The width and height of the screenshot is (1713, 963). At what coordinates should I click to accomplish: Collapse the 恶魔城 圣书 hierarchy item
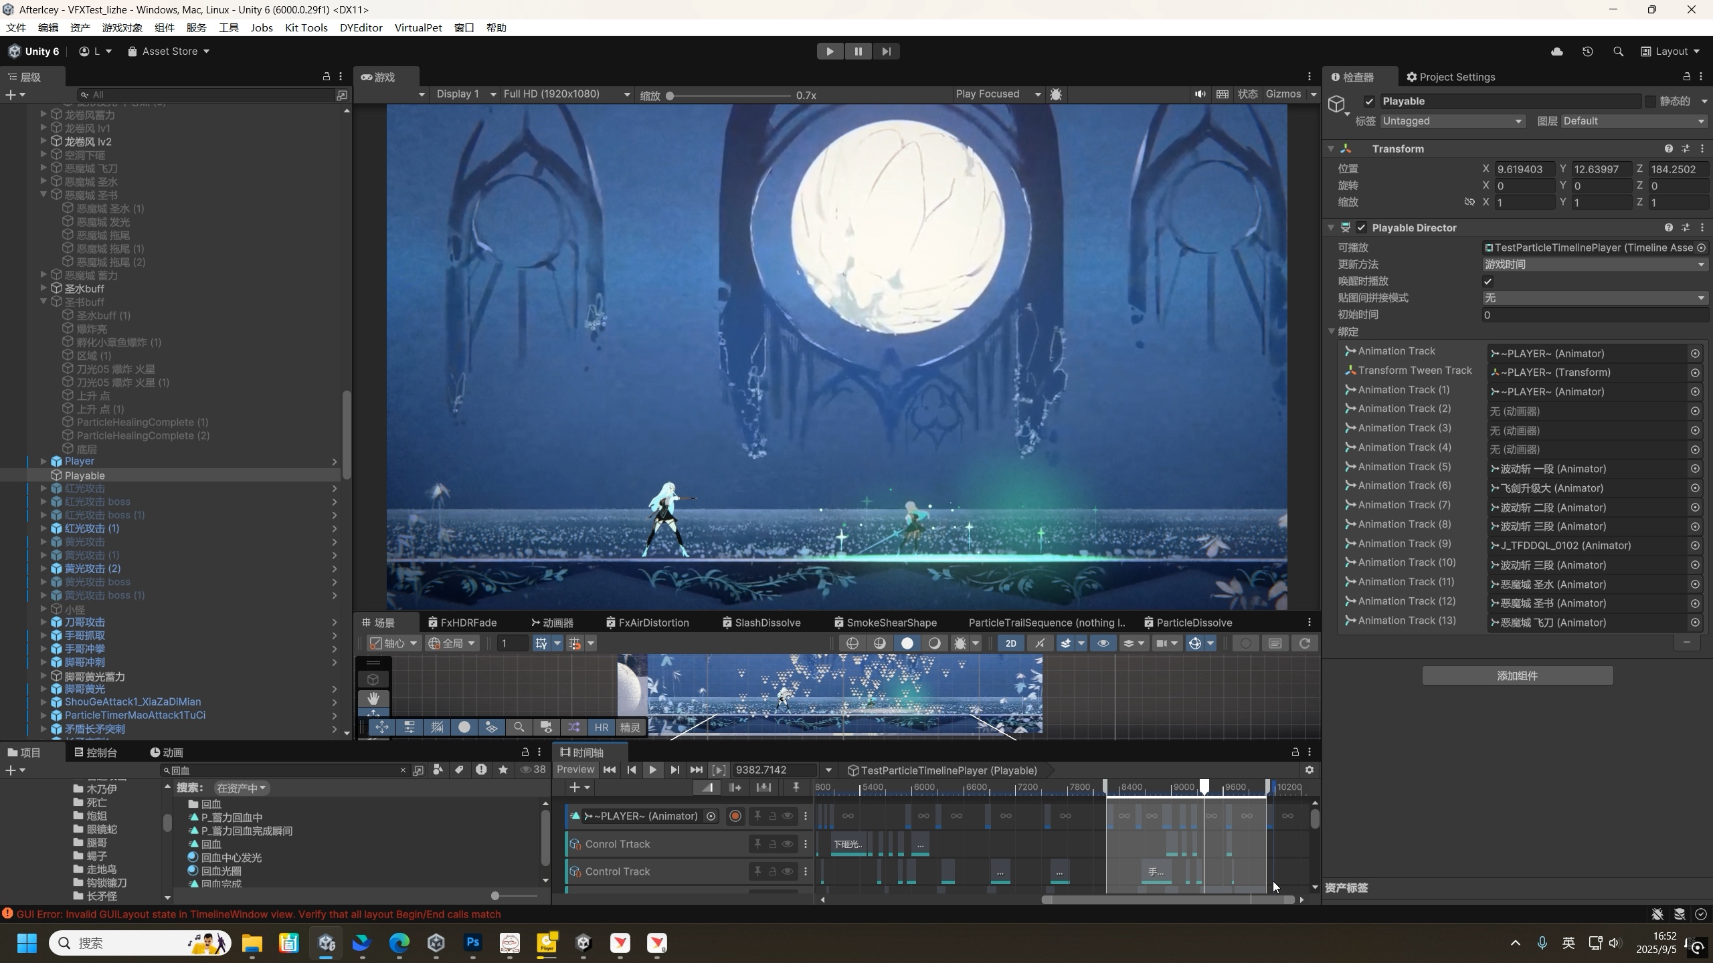tap(43, 195)
